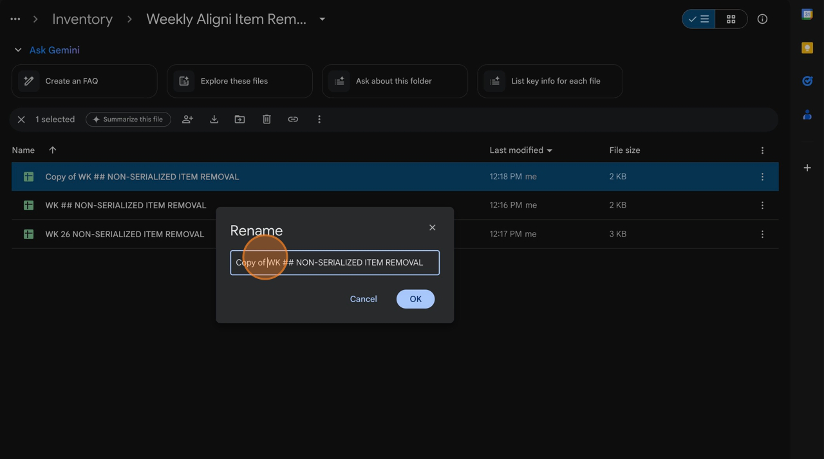
Task: Collapse the Ask Gemini section
Action: tap(18, 50)
